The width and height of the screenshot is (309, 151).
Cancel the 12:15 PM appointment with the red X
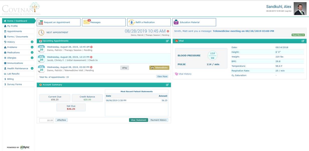[x=91, y=57]
